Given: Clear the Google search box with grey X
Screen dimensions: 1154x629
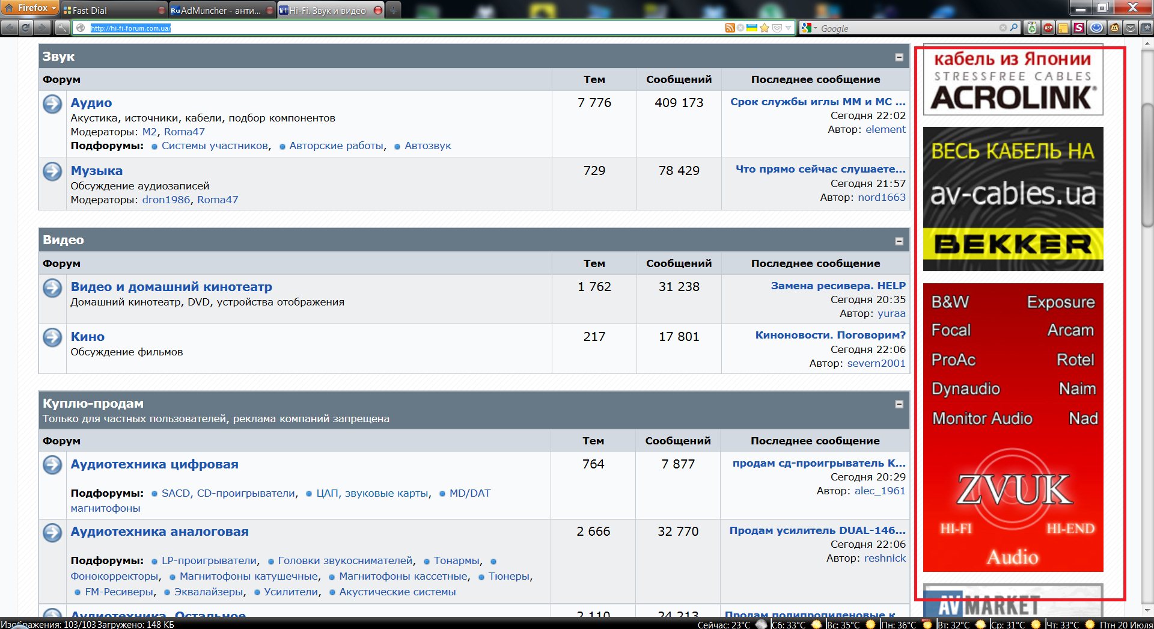Looking at the screenshot, I should [x=1003, y=28].
